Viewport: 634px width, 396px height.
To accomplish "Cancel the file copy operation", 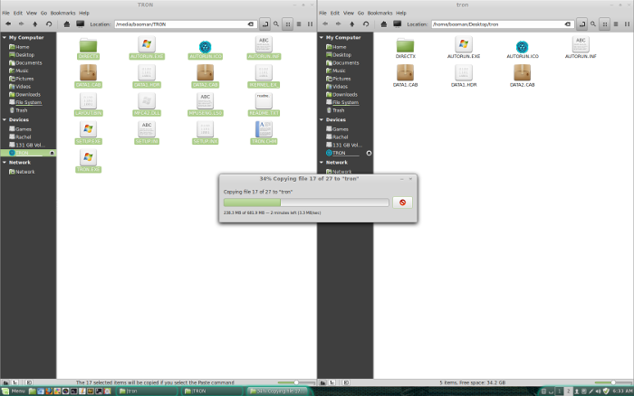I will [402, 203].
